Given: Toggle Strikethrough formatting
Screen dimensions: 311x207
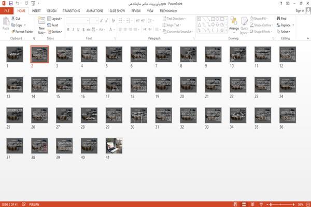Looking at the screenshot, I should pos(88,30).
